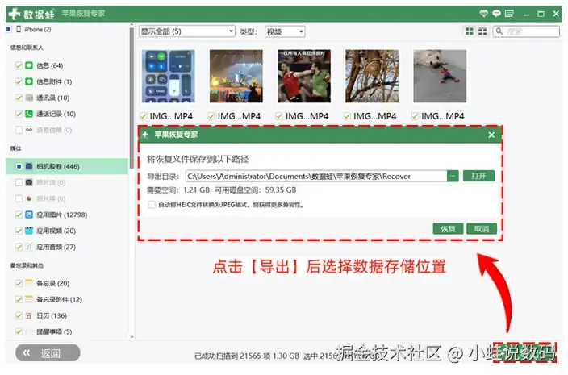Viewport: 568px width, 375px height.
Task: Select 信息附件 (1) category
Action: click(x=54, y=81)
